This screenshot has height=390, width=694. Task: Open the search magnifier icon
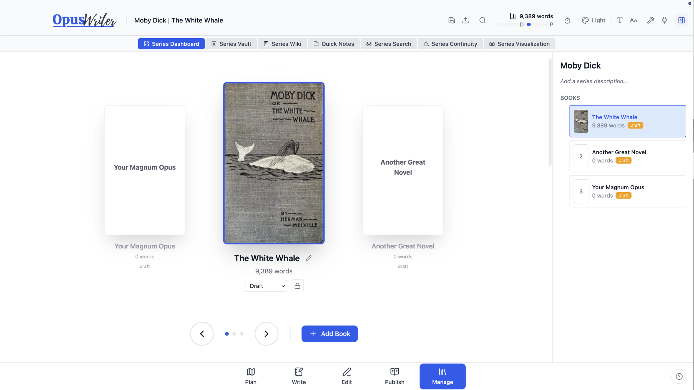(x=482, y=20)
